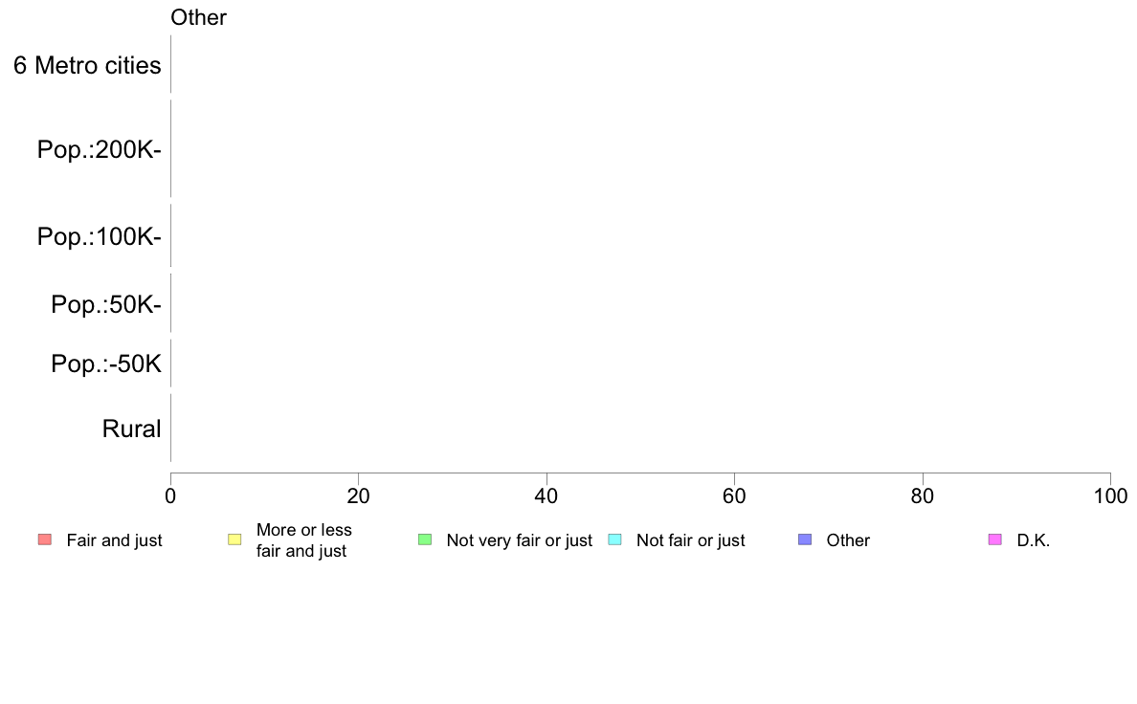Image resolution: width=1137 pixels, height=704 pixels.
Task: Click the Other chart title text
Action: (198, 17)
